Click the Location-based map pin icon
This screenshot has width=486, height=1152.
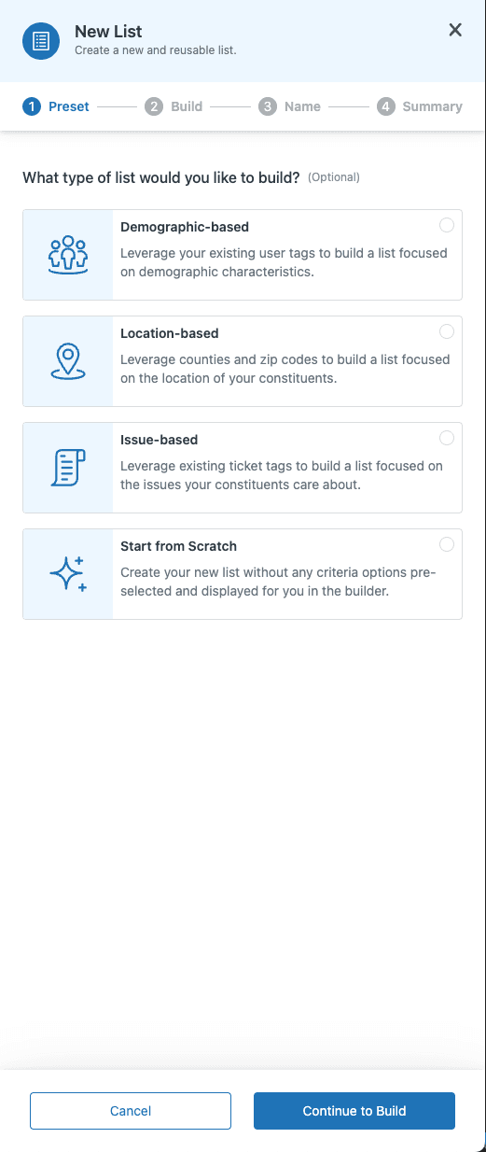tap(68, 361)
